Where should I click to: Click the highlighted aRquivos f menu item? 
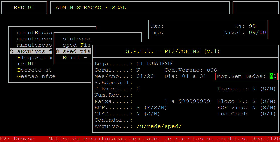(31, 51)
